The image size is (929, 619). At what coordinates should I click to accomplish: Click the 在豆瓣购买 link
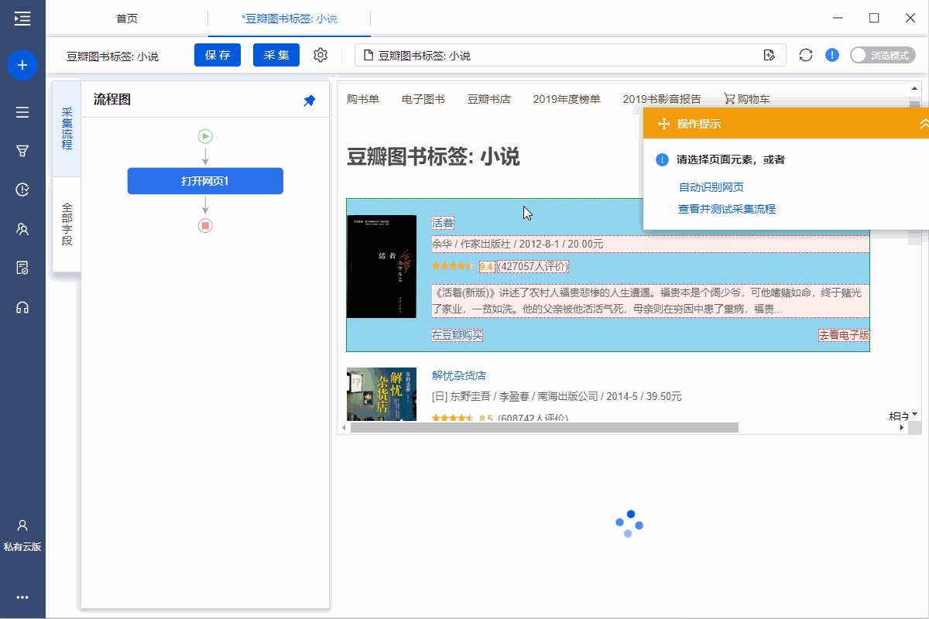point(458,335)
